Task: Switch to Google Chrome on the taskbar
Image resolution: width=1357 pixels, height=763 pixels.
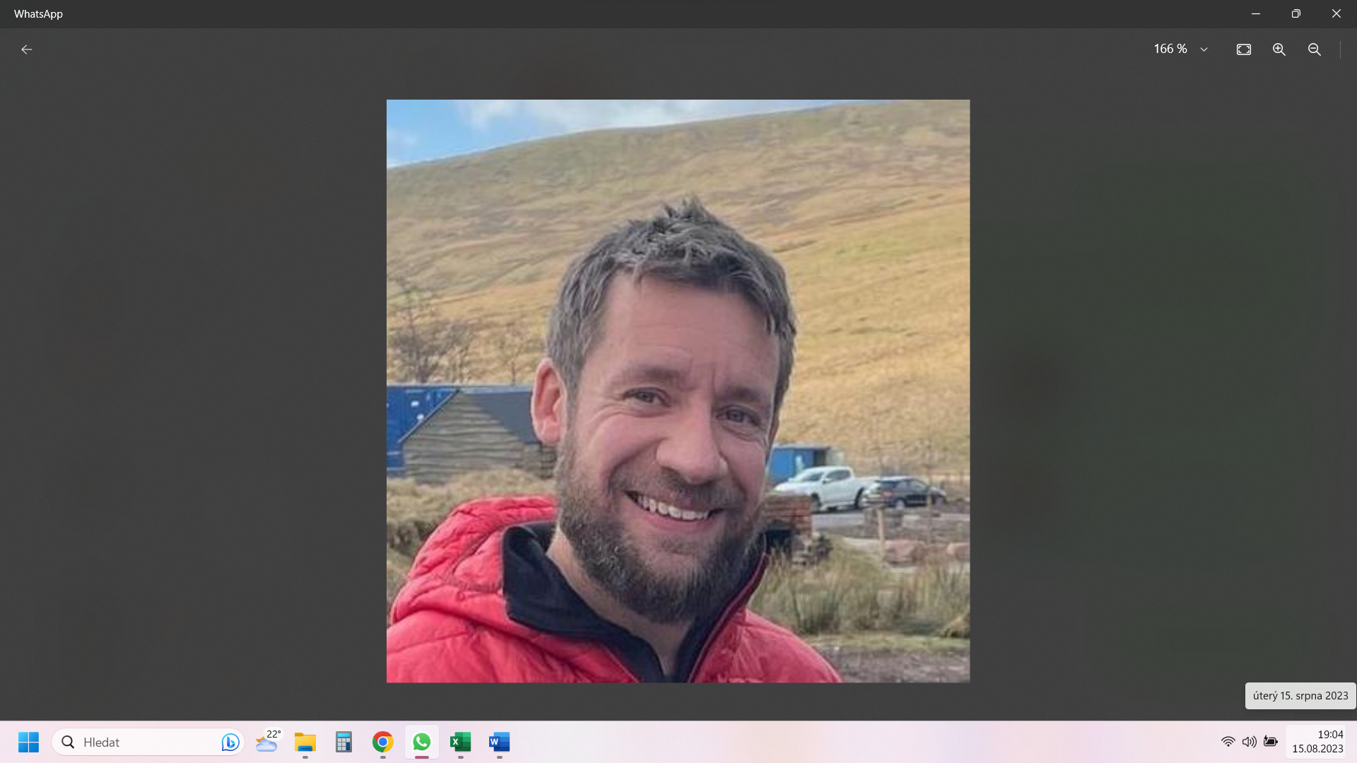Action: pos(382,742)
